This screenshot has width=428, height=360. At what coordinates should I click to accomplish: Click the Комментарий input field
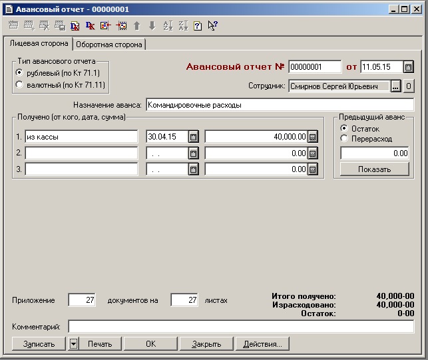point(240,327)
